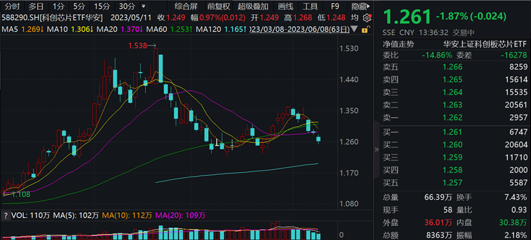This screenshot has width=531, height=240.
Task: Open the 工具 tools menu
Action: point(310,6)
